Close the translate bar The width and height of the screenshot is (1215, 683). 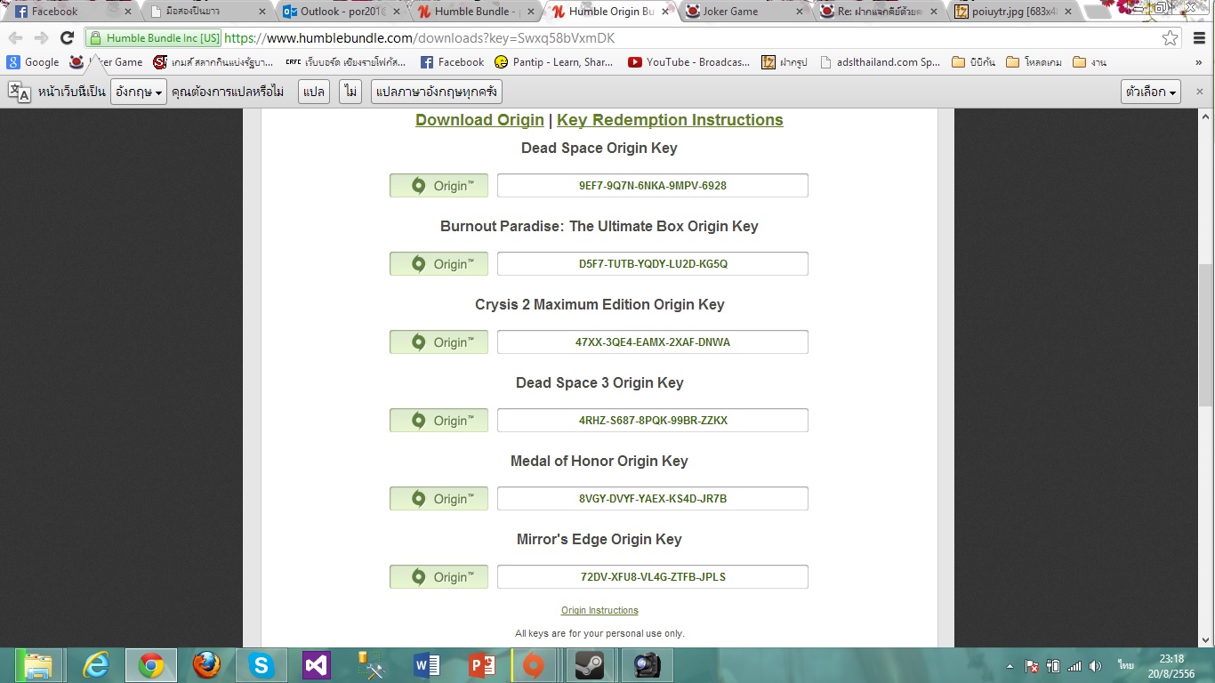[1199, 92]
